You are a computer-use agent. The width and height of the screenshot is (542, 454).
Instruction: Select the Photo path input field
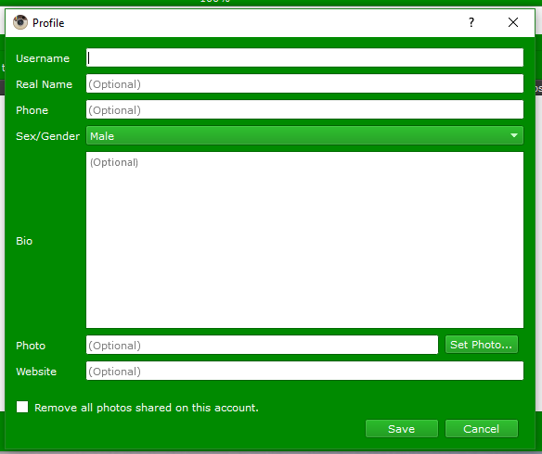262,345
